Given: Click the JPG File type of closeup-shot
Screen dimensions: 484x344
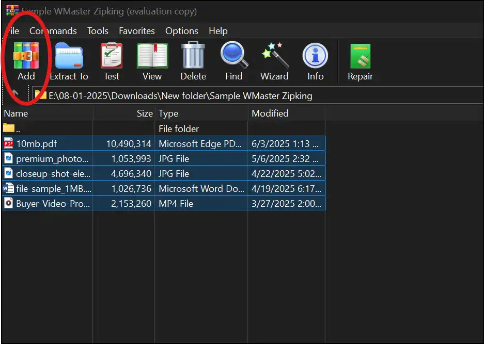Looking at the screenshot, I should (x=174, y=173).
